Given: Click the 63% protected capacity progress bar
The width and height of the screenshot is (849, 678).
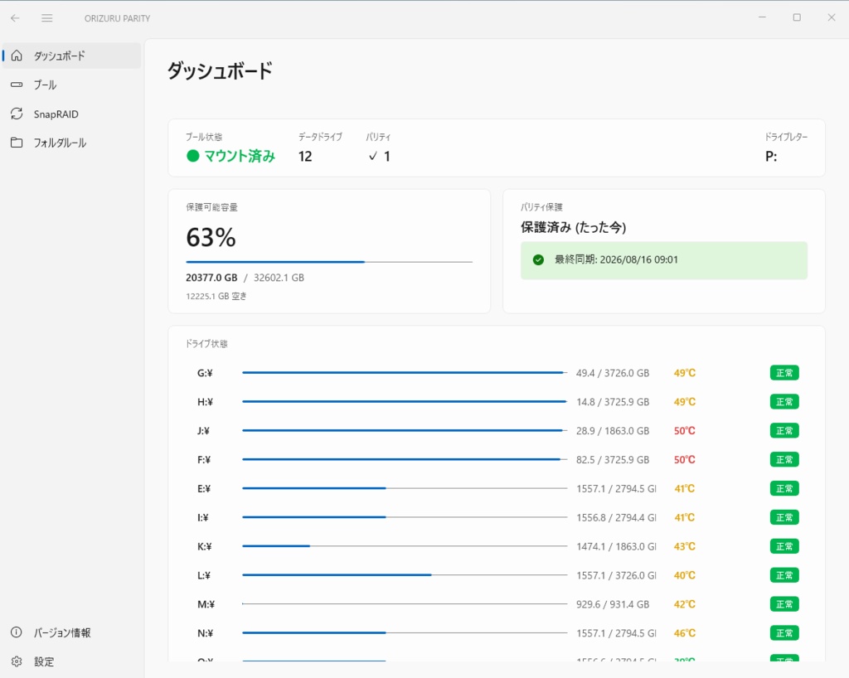Looking at the screenshot, I should coord(329,262).
